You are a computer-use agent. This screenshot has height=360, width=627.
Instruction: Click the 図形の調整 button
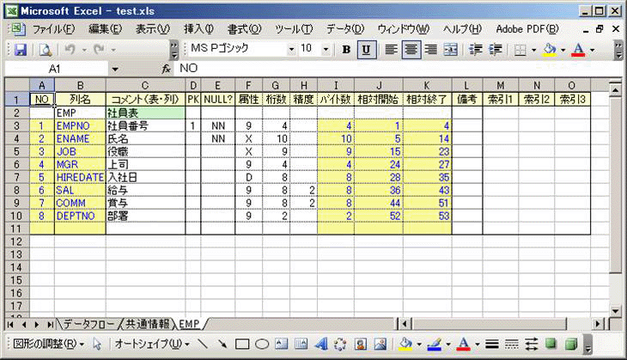point(43,345)
